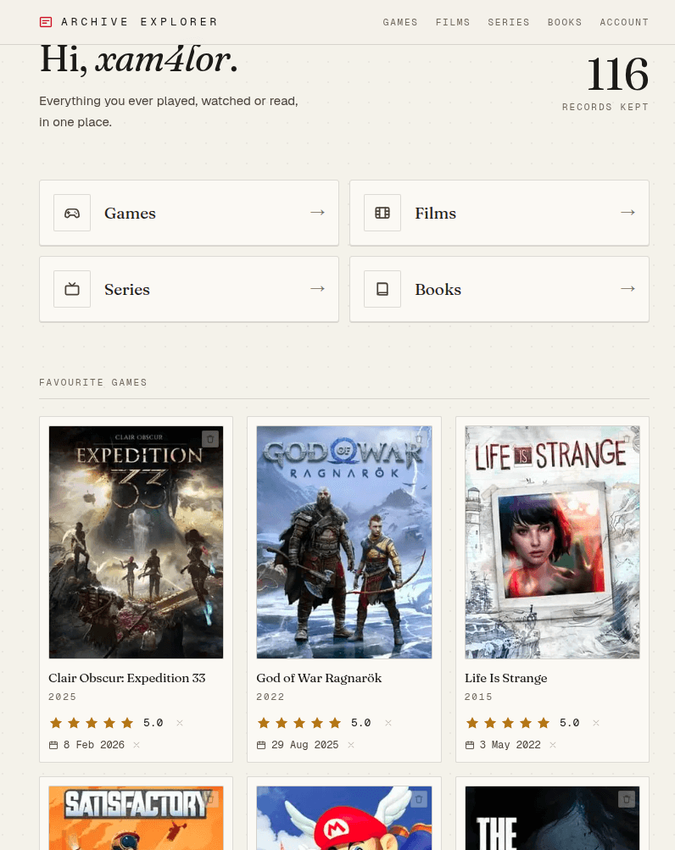Viewport: 675px width, 850px height.
Task: Click the film strip icon in Films card
Action: (x=382, y=213)
